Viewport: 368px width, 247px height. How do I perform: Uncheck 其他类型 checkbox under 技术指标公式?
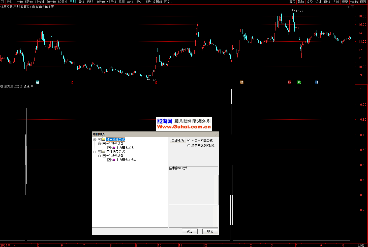[104, 144]
